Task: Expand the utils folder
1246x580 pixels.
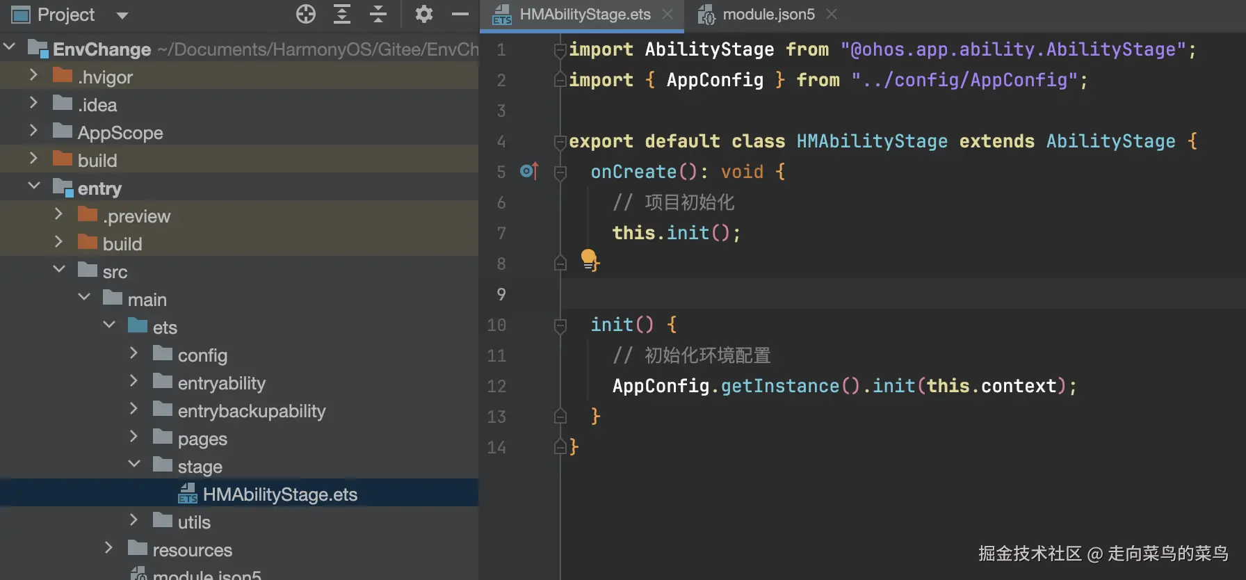Action: click(x=134, y=520)
